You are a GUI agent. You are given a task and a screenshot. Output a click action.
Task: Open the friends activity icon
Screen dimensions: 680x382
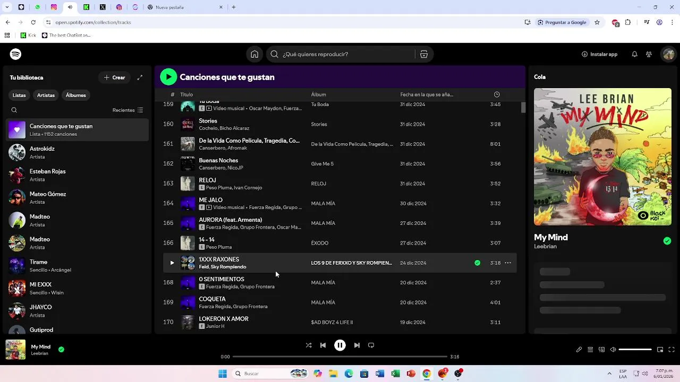click(x=649, y=54)
